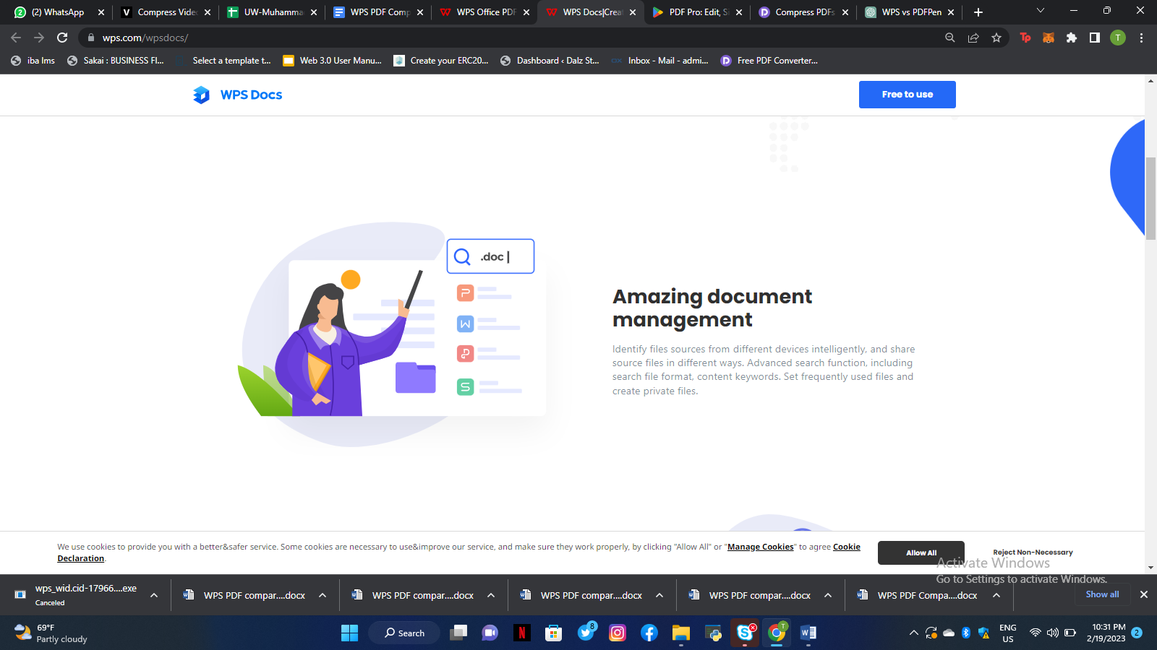This screenshot has height=650, width=1157.
Task: Open Instagram from the taskbar
Action: pyautogui.click(x=618, y=633)
